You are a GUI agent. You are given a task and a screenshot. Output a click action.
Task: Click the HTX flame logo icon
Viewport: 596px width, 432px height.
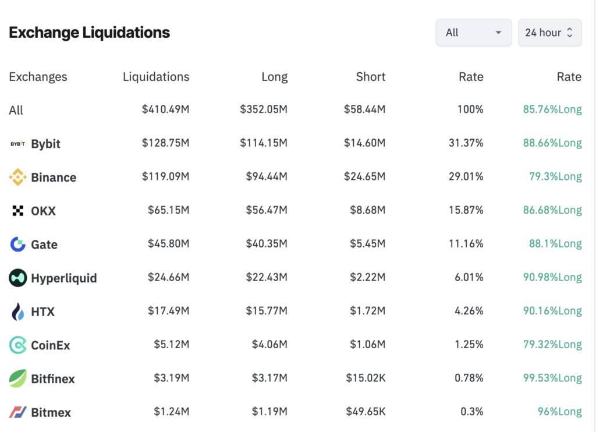coord(18,312)
